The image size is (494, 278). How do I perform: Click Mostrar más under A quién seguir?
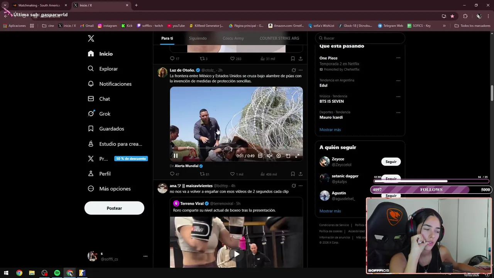tap(330, 211)
